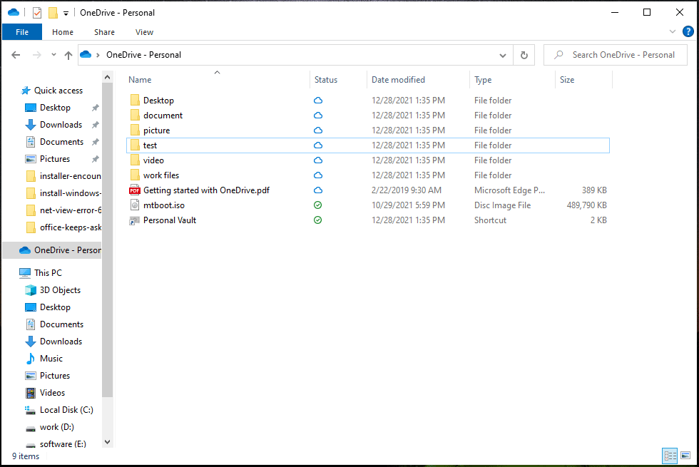Select the Details view icon in status bar
Viewport: 699px width, 467px height.
[669, 456]
